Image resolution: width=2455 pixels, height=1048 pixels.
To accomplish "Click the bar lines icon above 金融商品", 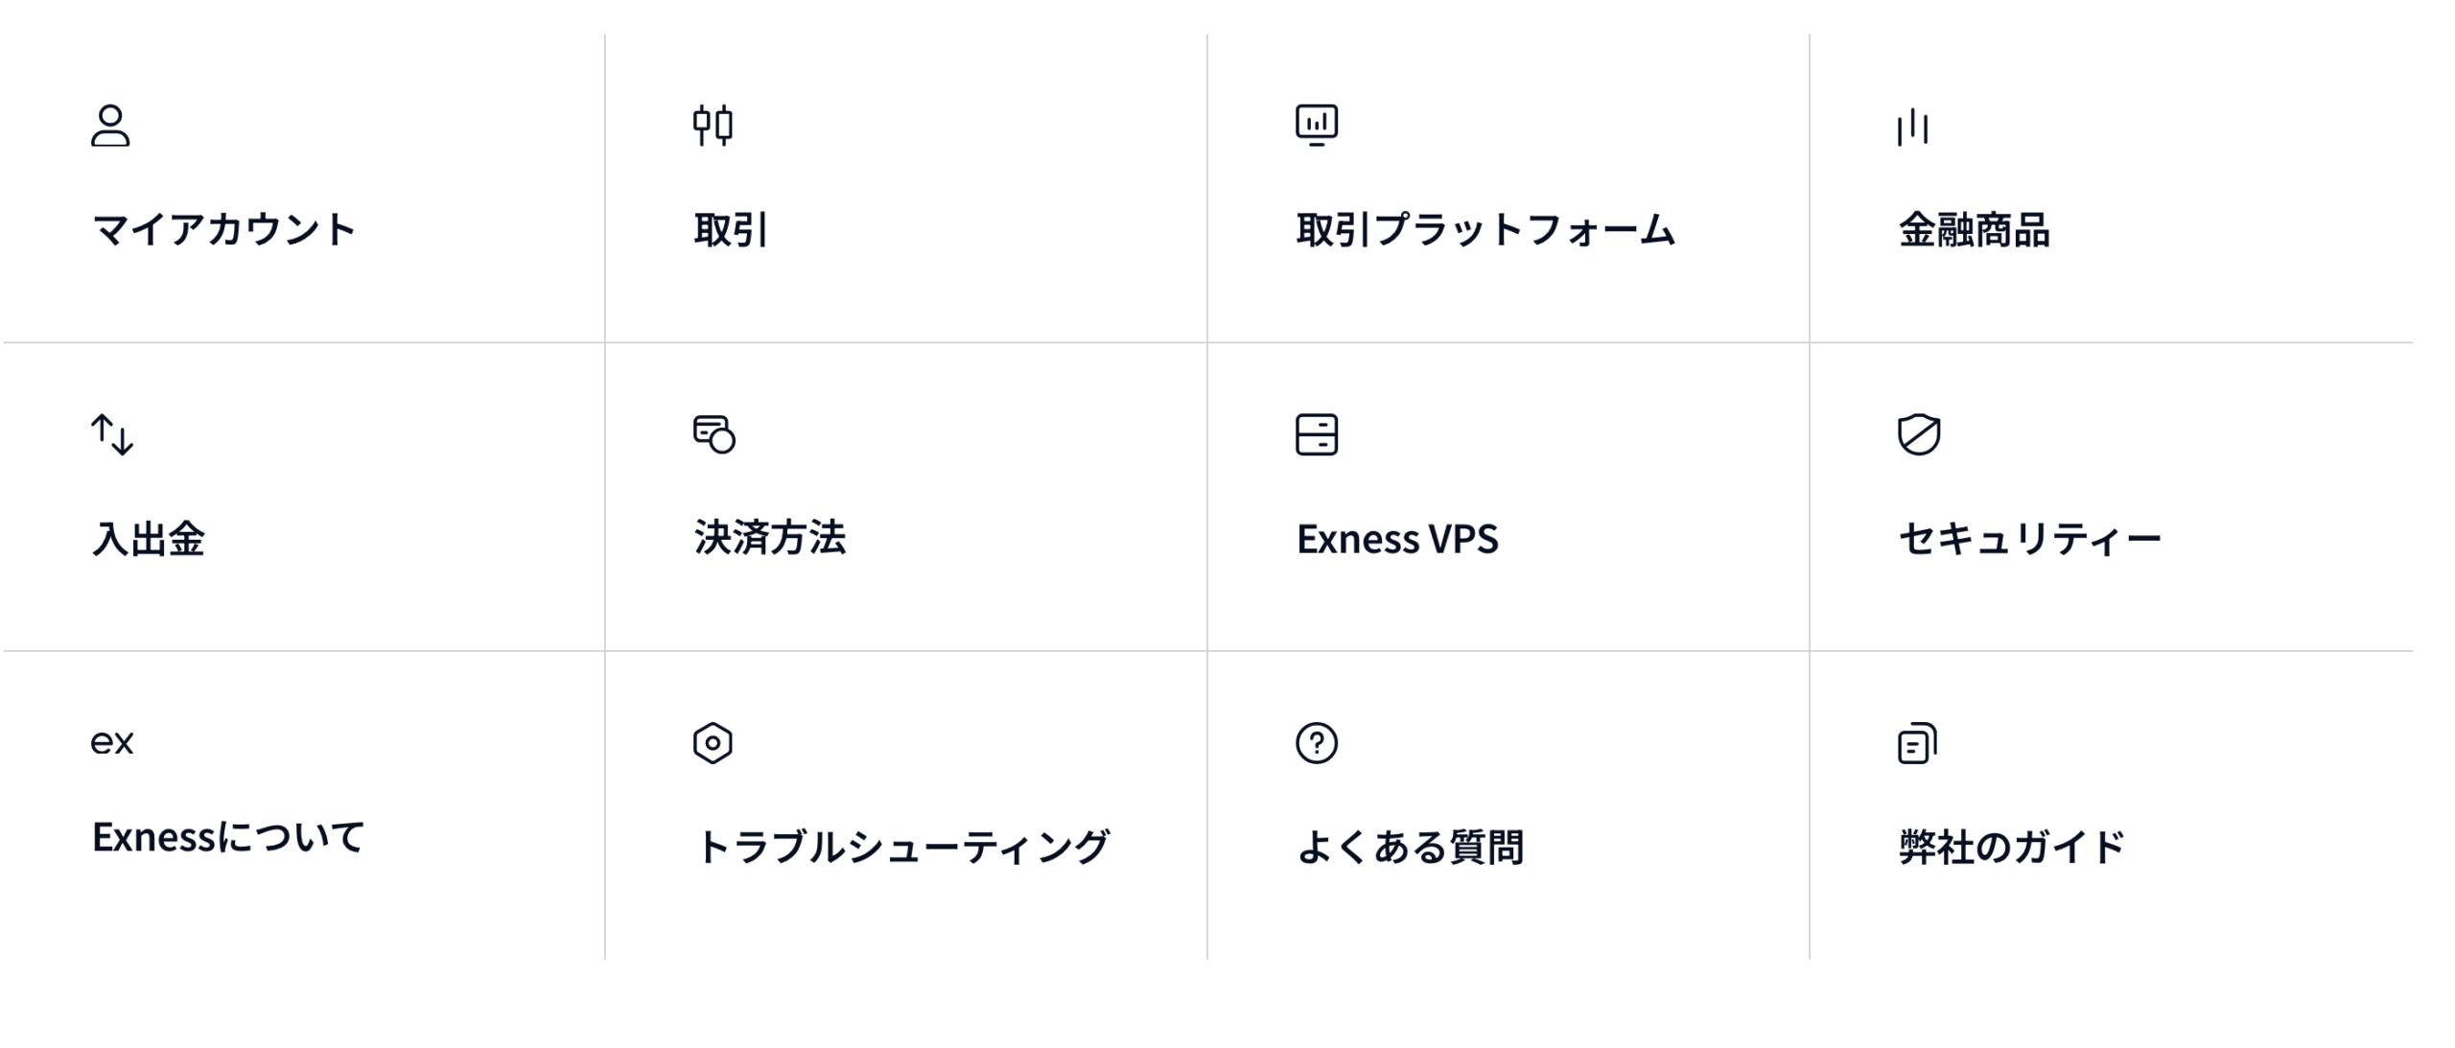I will point(1913,127).
